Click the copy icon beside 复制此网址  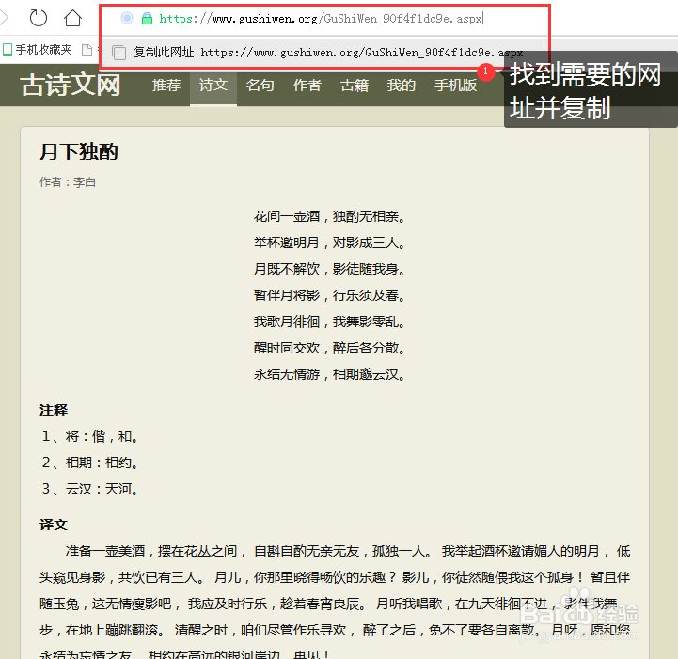tap(118, 53)
